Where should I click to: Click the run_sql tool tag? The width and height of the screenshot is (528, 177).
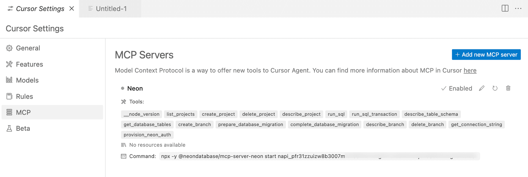click(x=336, y=114)
